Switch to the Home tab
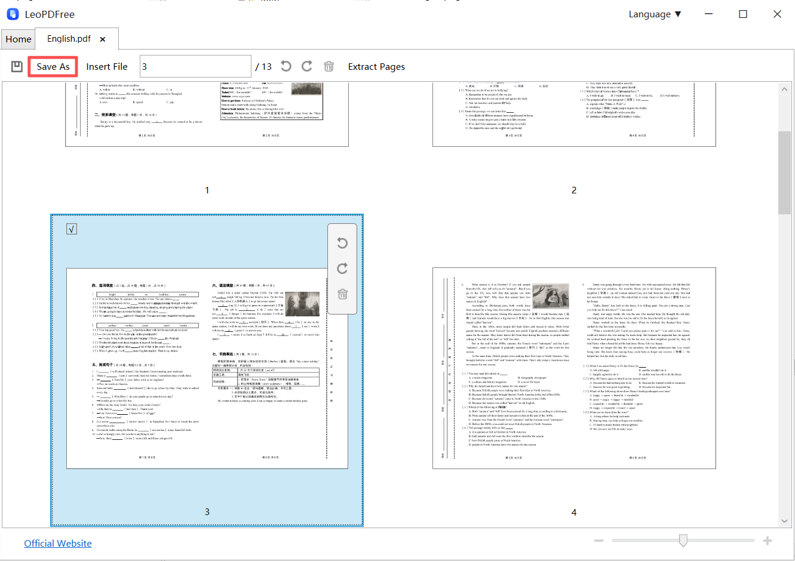The height and width of the screenshot is (561, 795). pos(19,39)
